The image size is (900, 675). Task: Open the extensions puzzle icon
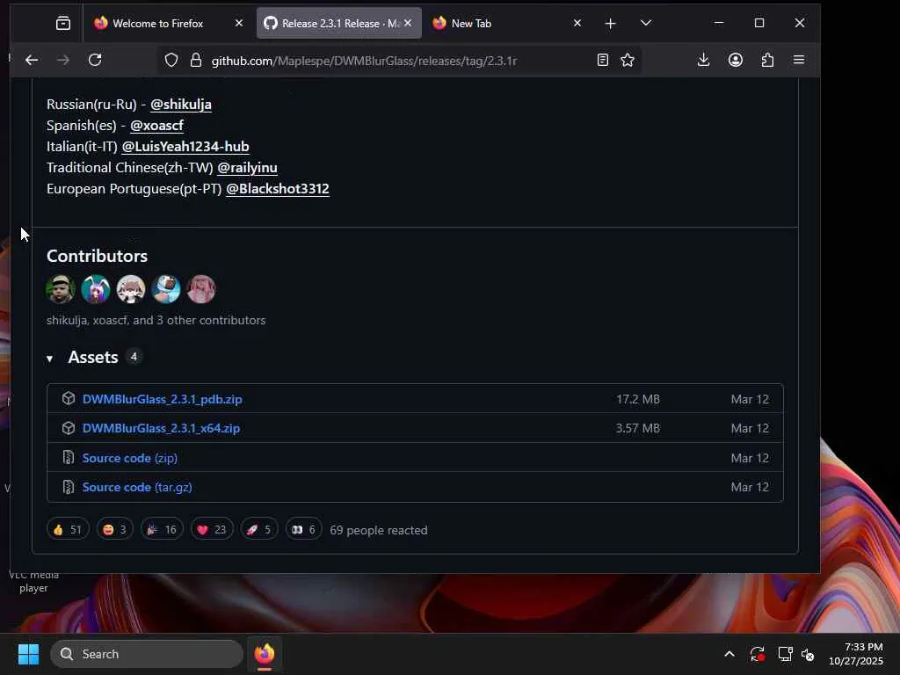767,61
